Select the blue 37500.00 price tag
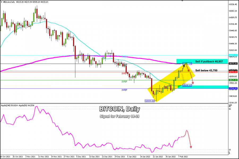239x159 pixels. (233, 89)
